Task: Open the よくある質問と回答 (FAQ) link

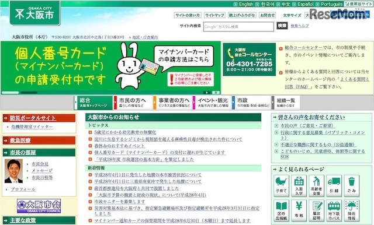Action: click(x=355, y=79)
